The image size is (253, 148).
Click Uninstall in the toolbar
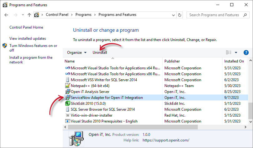[x=100, y=53]
